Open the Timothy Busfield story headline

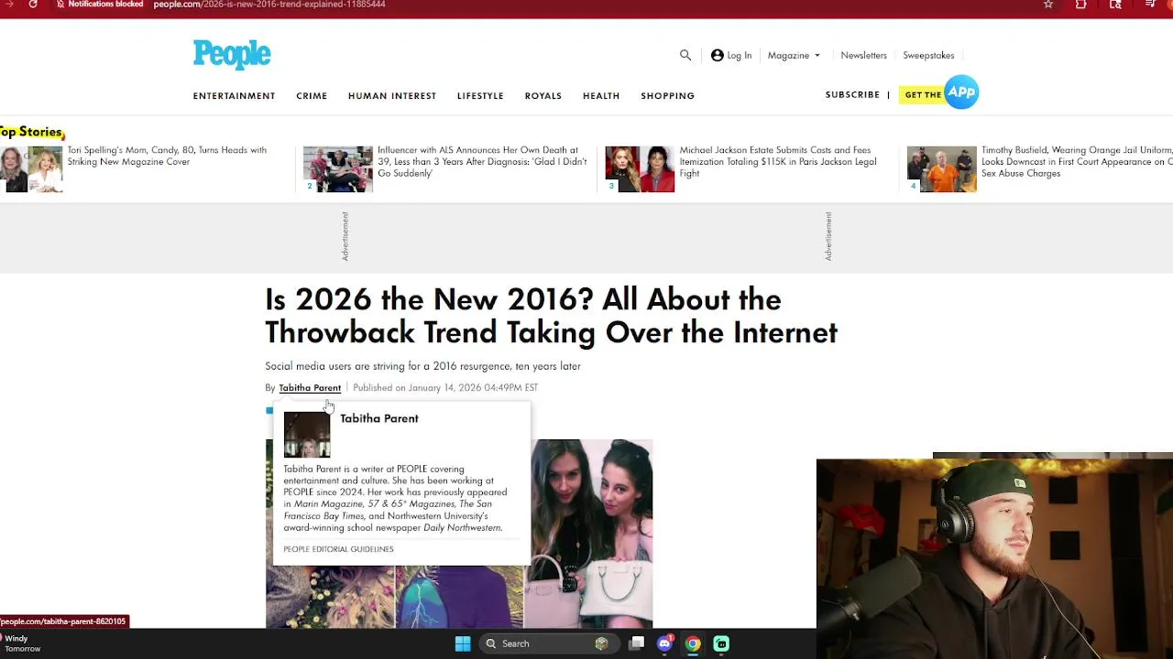[x=1077, y=161]
